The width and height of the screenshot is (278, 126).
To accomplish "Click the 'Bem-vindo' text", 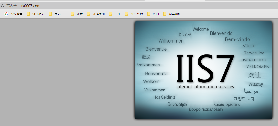I will pos(237,39).
